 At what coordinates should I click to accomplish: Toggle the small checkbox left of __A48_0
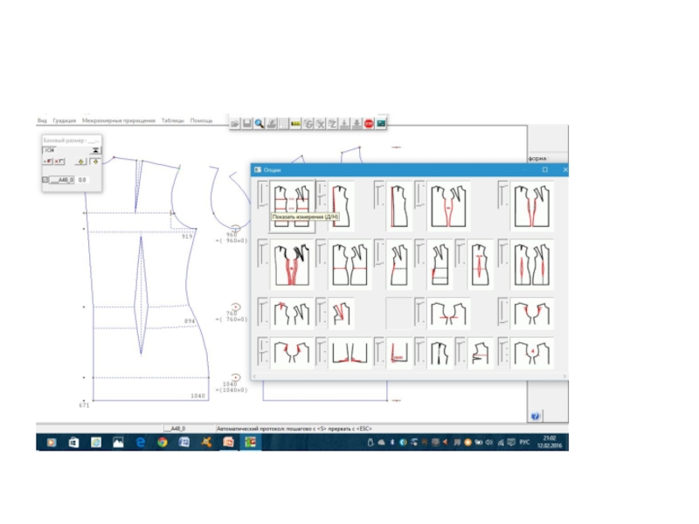click(45, 180)
